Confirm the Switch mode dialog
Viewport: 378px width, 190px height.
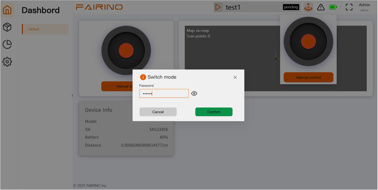214,112
